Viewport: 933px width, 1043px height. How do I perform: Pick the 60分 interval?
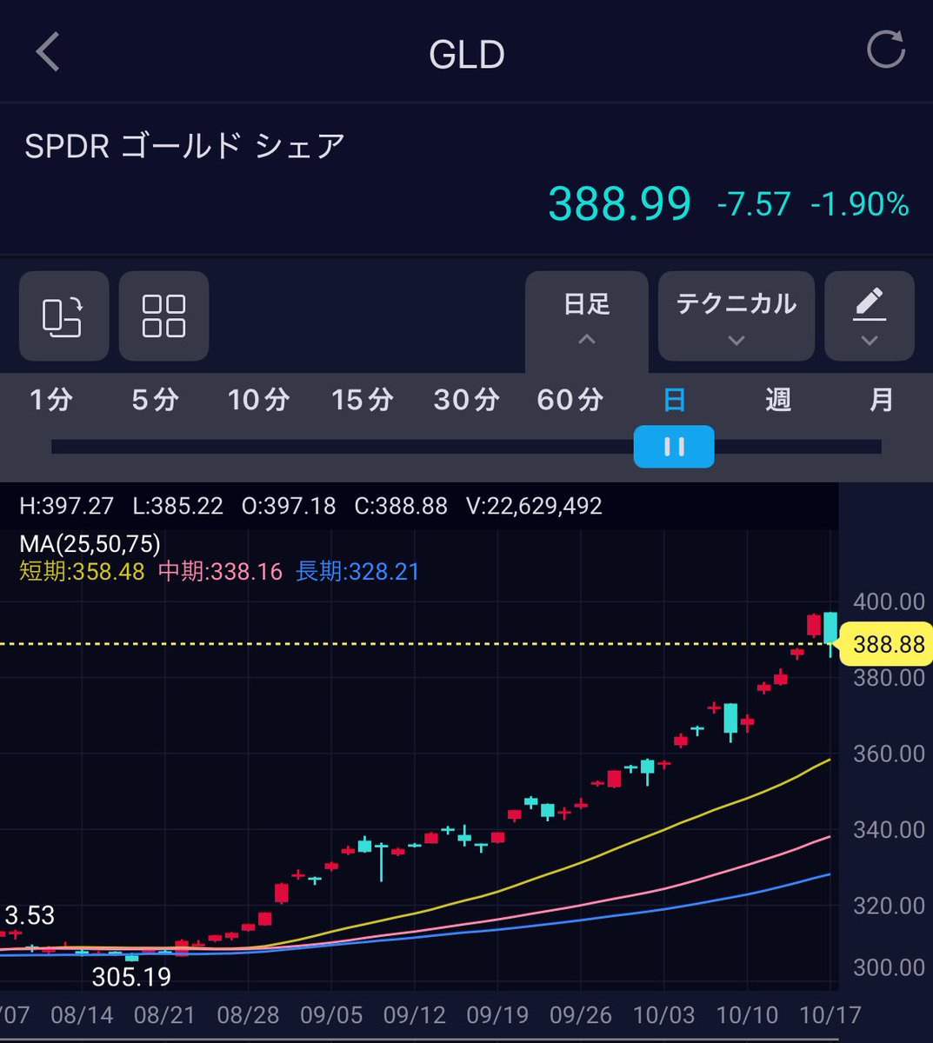[570, 400]
